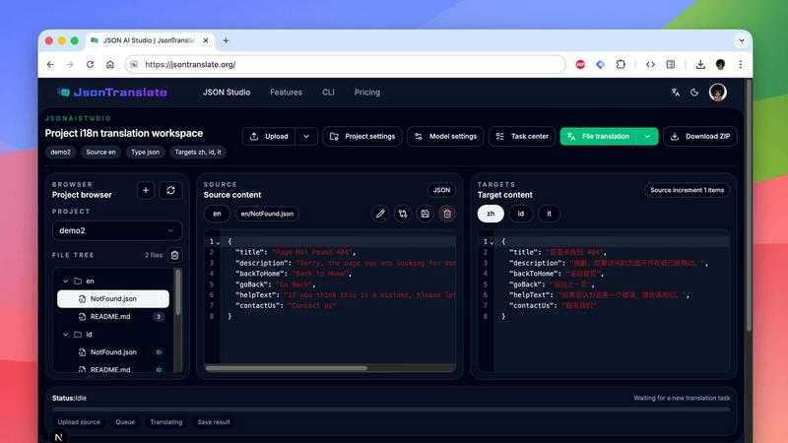Reload the page in browser
788x443 pixels.
tap(90, 64)
